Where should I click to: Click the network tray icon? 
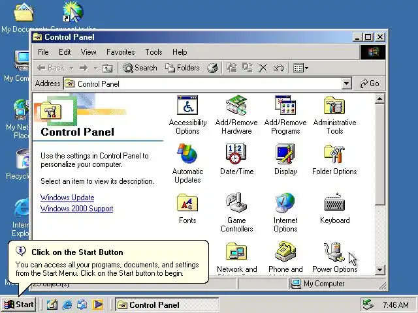coord(368,305)
